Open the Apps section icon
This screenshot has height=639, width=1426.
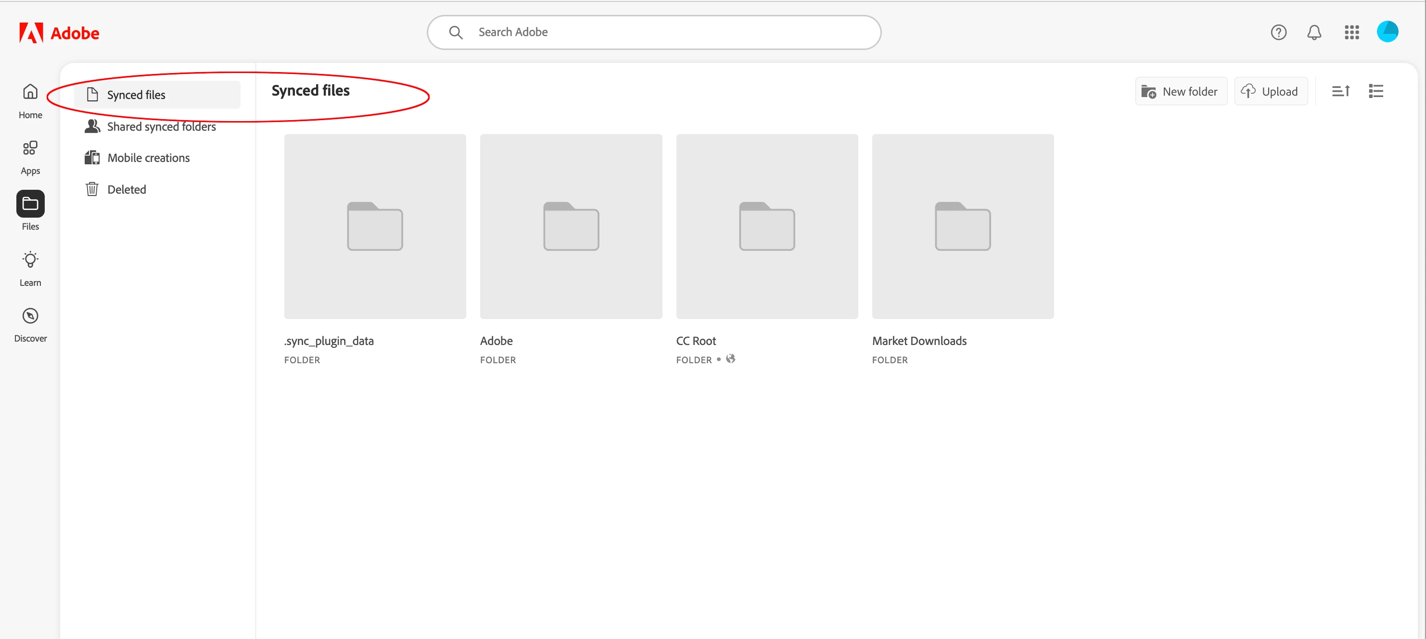pyautogui.click(x=30, y=156)
